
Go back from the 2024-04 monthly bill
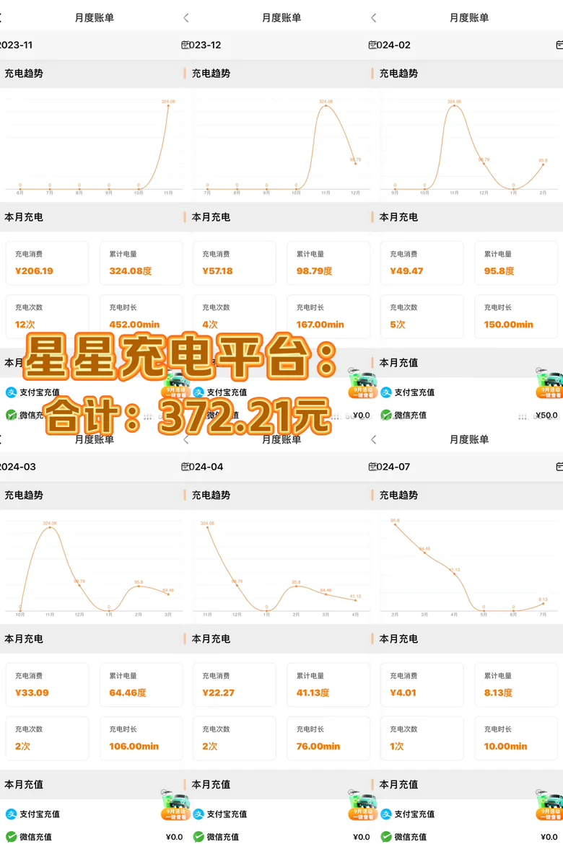(x=186, y=440)
